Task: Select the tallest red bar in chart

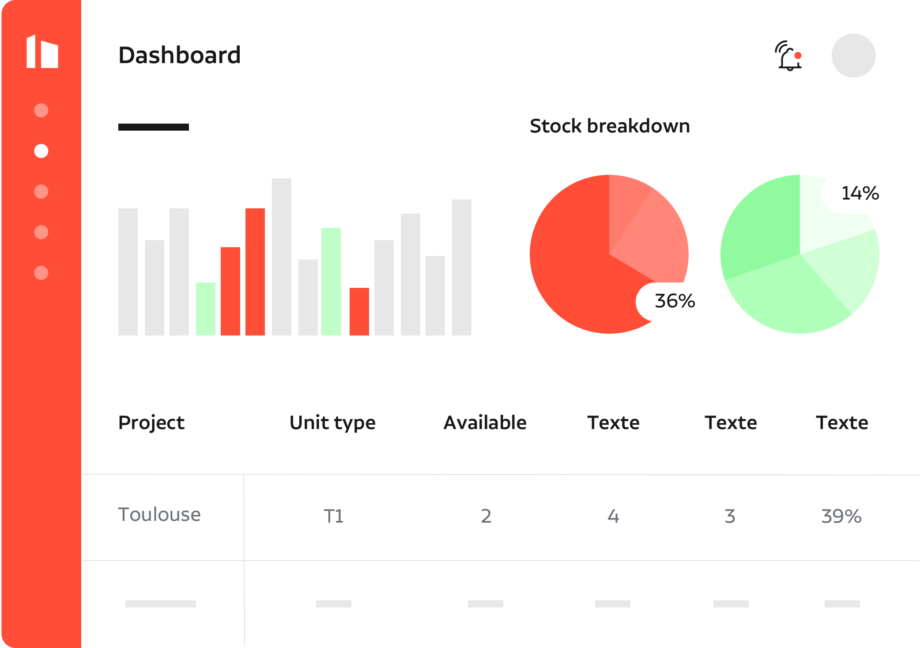Action: click(255, 272)
